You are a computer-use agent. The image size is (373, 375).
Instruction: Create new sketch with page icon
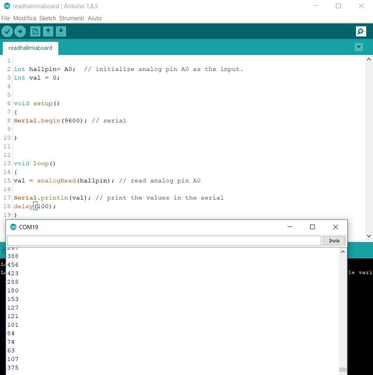point(35,31)
